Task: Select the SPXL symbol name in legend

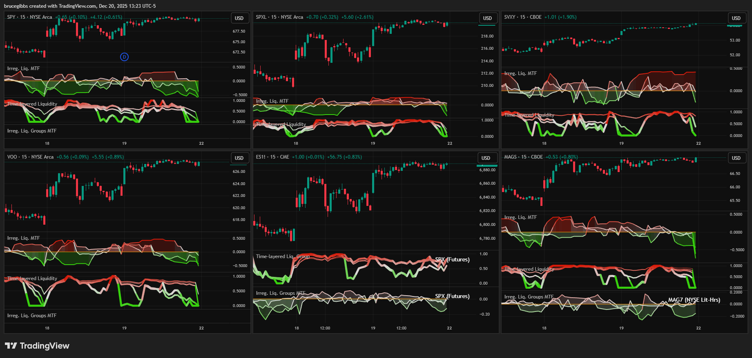Action: pyautogui.click(x=261, y=17)
